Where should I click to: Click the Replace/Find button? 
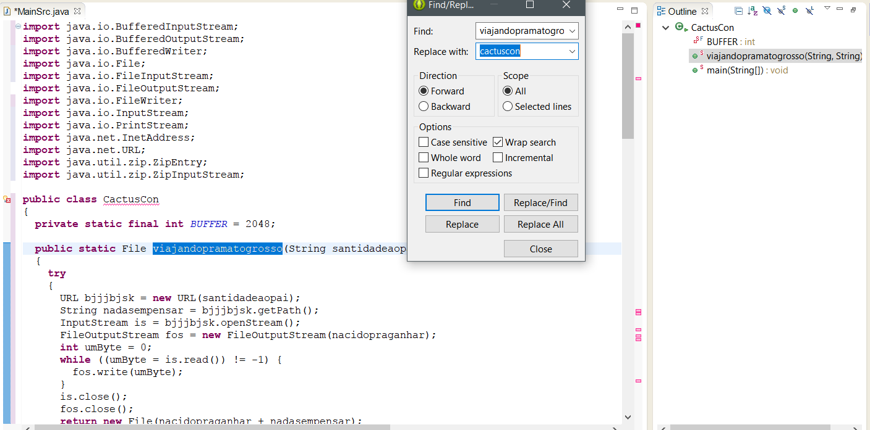click(x=540, y=202)
